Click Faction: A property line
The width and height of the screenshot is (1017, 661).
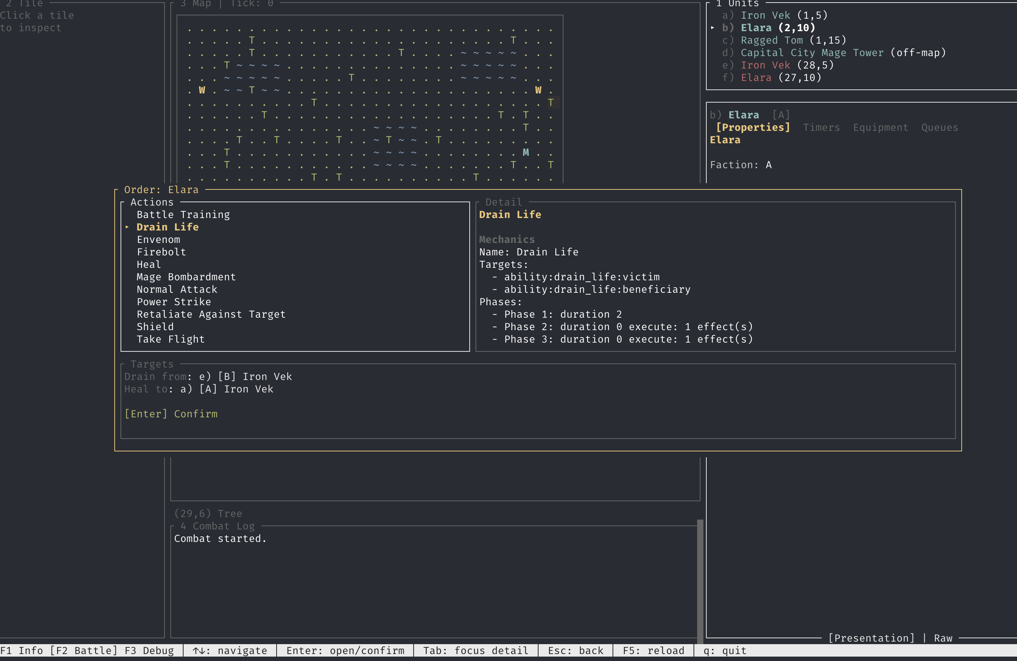[740, 165]
